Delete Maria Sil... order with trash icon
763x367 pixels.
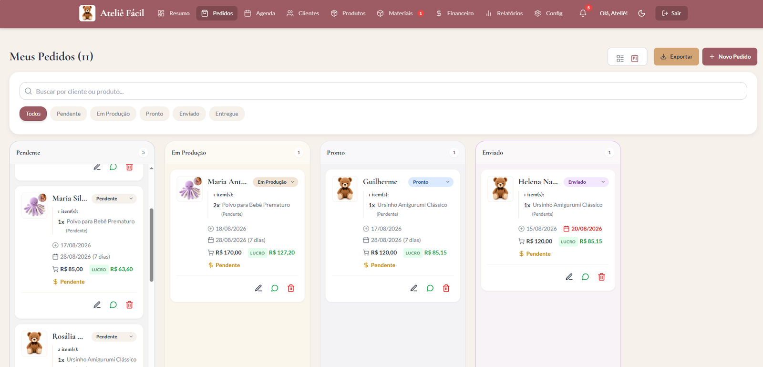point(130,305)
